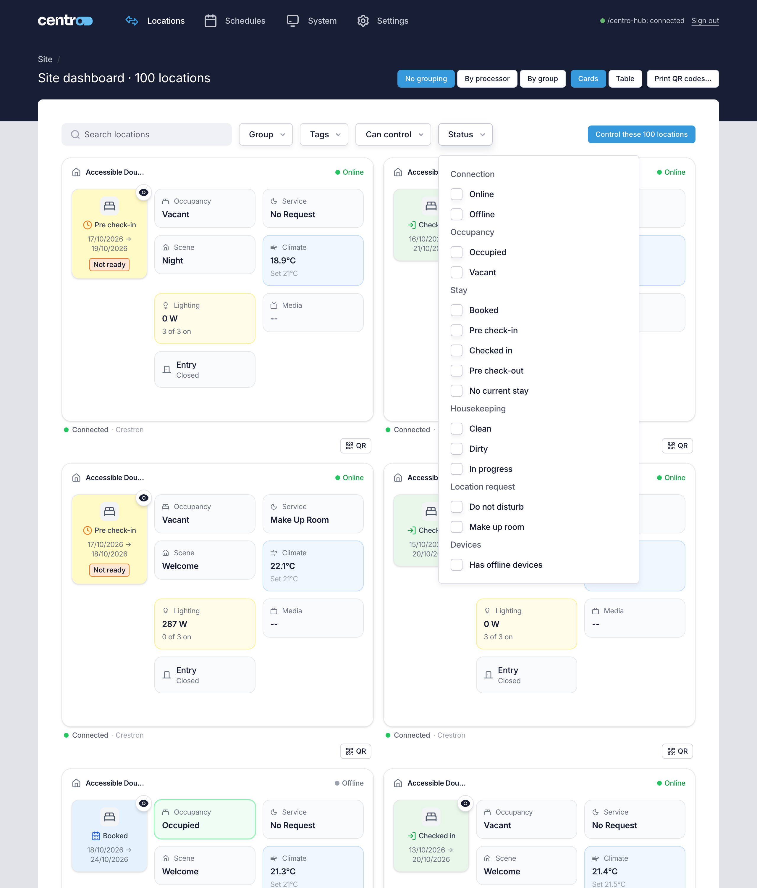The width and height of the screenshot is (757, 888).
Task: Check the Online filter checkbox
Action: click(x=457, y=194)
